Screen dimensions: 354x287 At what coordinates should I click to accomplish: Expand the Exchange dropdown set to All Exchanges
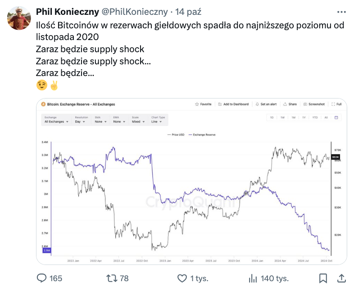(x=56, y=121)
